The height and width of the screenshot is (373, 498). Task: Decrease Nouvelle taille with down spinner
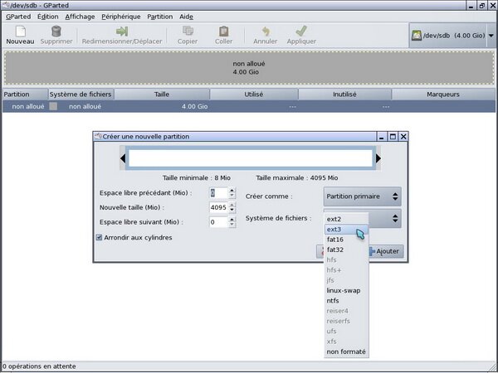(x=232, y=210)
